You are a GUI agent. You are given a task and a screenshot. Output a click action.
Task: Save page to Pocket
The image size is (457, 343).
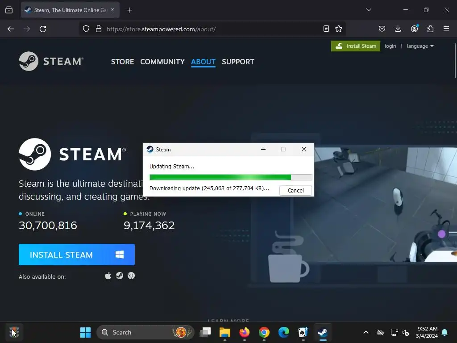click(382, 29)
